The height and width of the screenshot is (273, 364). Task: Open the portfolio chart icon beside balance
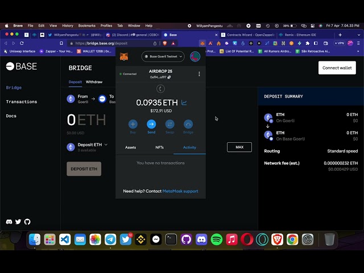[184, 102]
